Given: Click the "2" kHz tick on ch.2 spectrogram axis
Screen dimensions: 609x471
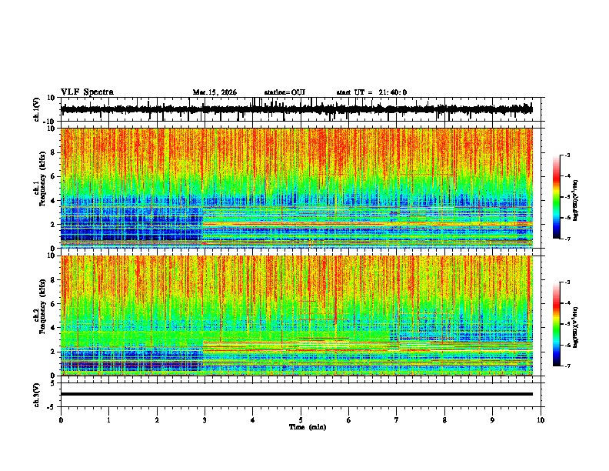Looking at the screenshot, I should click(x=54, y=352).
